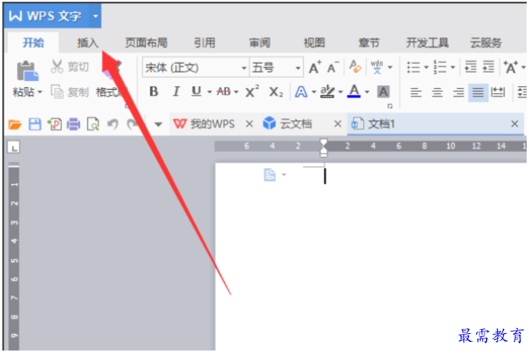The width and height of the screenshot is (529, 354).
Task: Open font dialog launcher in ribbon corner
Action: click(390, 106)
